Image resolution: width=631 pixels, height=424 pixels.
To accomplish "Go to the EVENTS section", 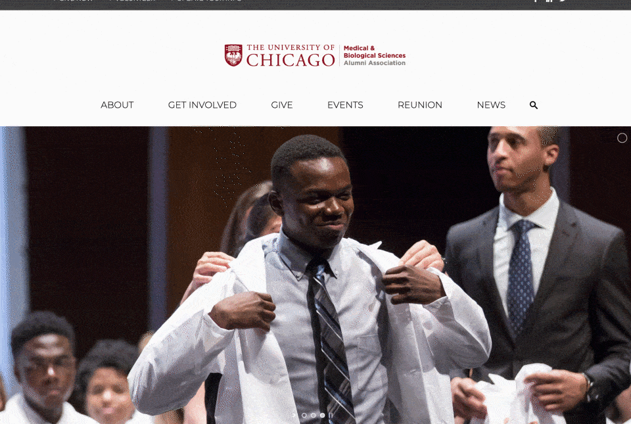I will pos(345,105).
